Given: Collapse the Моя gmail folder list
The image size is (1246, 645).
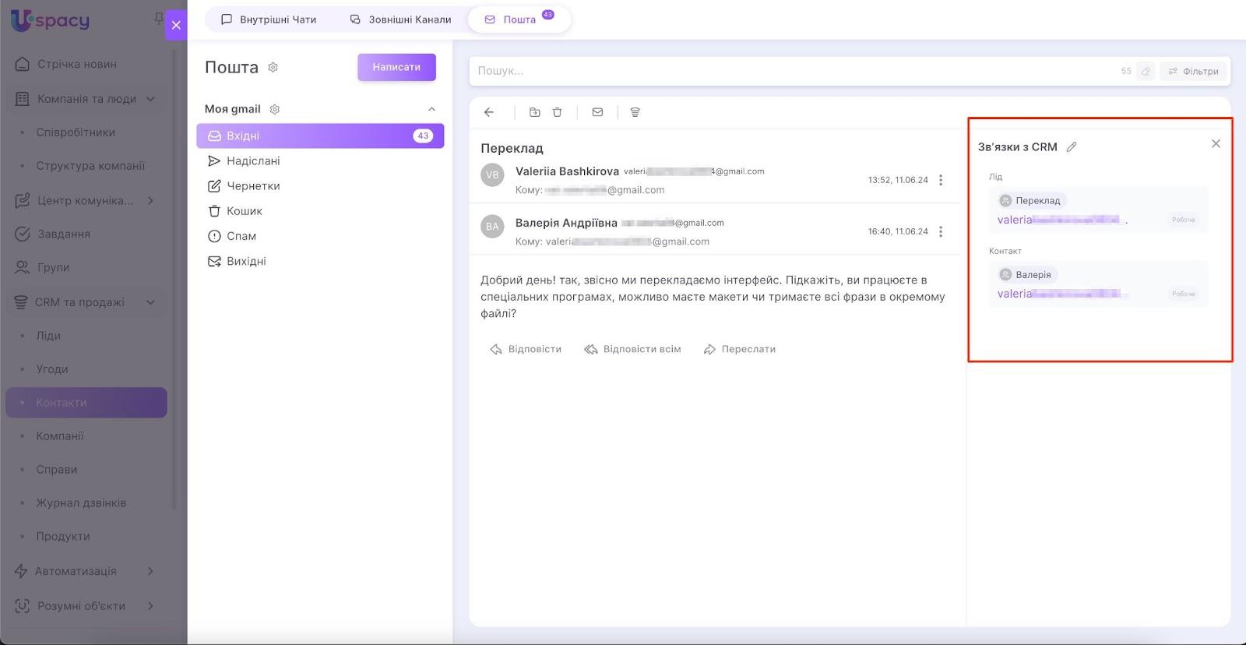Looking at the screenshot, I should pos(431,109).
